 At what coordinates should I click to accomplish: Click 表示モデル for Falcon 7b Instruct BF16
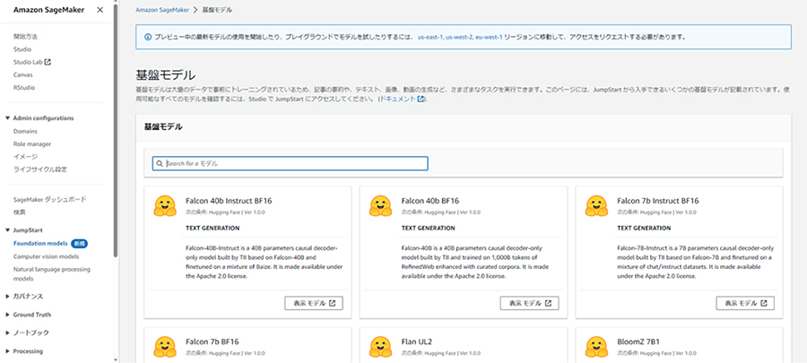coord(745,303)
